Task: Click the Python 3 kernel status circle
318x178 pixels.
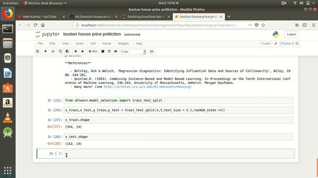Action: click(x=297, y=44)
